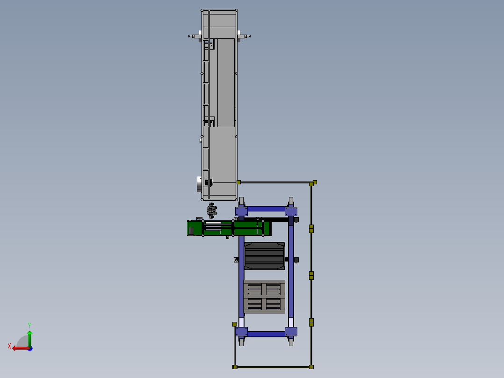This screenshot has height=378, width=504.
Task: Select the right protruding pin at the conveyor top
Action: click(x=244, y=36)
